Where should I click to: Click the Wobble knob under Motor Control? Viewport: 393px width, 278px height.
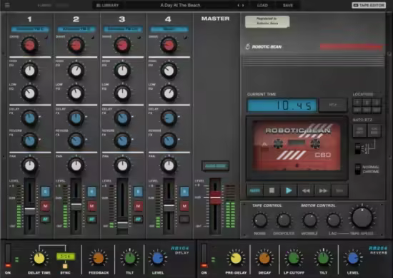click(x=310, y=220)
